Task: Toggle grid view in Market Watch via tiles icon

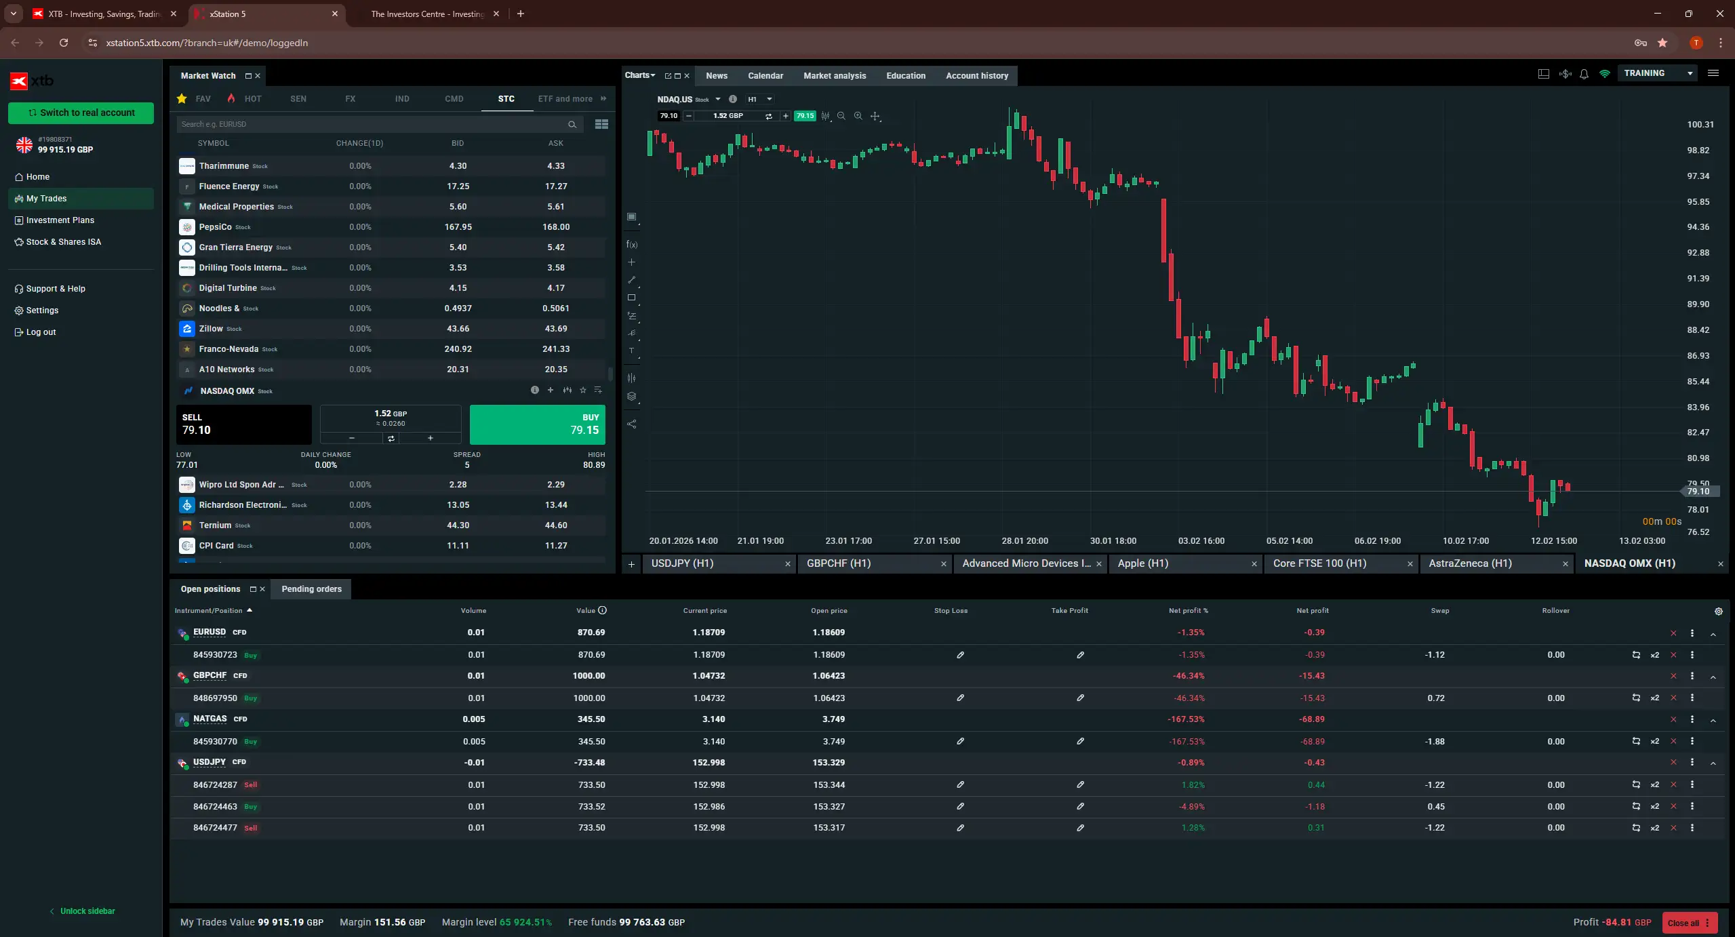Action: (x=601, y=124)
